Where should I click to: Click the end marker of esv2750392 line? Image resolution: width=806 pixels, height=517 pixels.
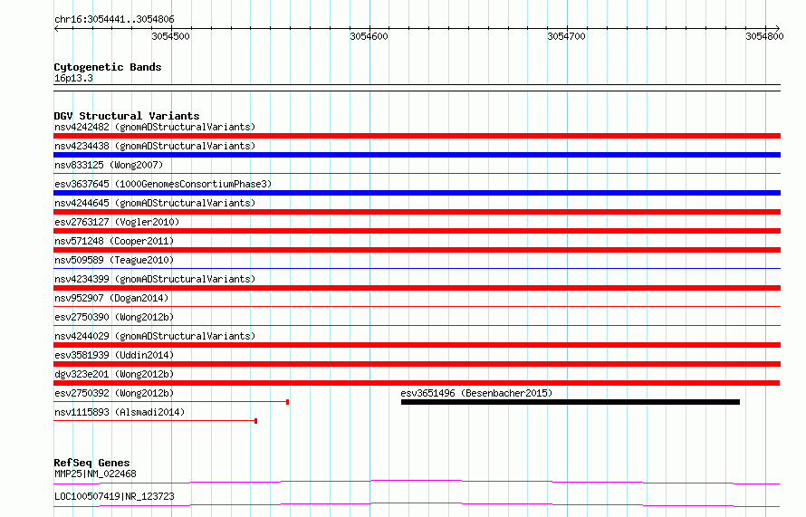point(287,402)
